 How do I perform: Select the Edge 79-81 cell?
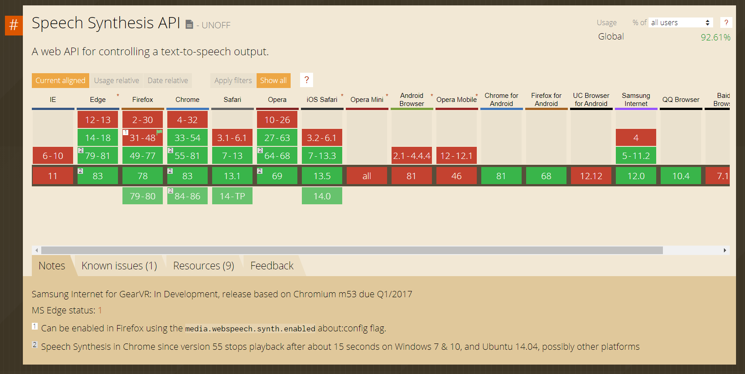point(98,155)
